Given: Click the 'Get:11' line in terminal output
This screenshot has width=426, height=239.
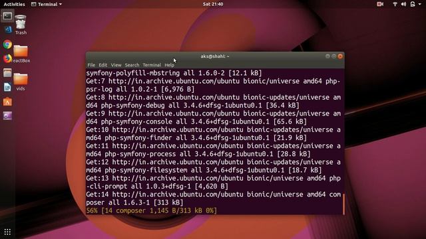Looking at the screenshot, I should (213, 146).
